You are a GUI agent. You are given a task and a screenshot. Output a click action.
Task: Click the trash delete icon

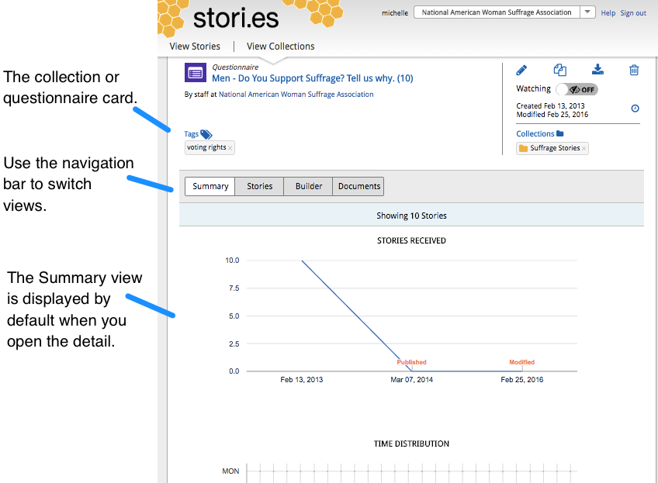(634, 70)
